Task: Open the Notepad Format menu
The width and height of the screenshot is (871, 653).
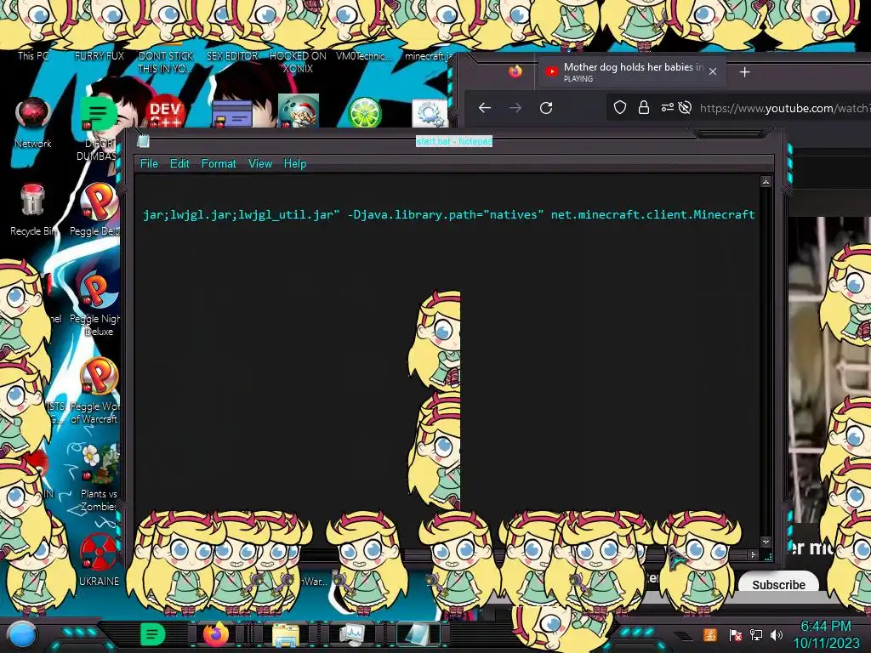Action: (x=219, y=163)
